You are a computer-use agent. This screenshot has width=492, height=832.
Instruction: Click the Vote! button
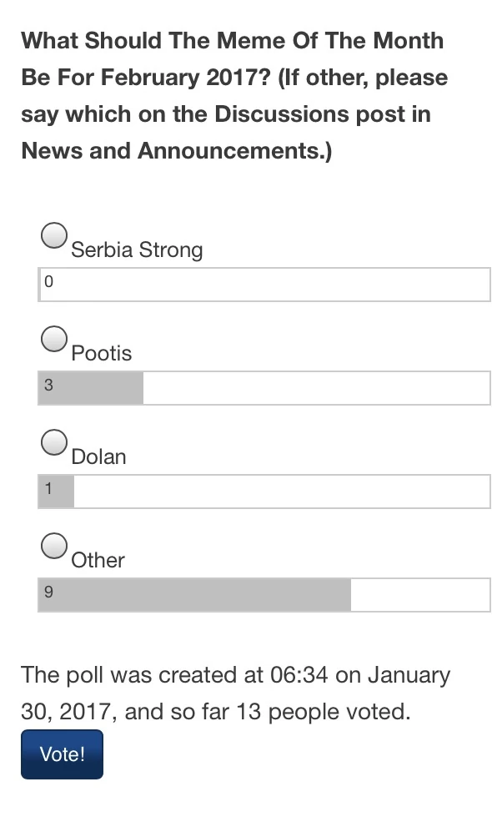62,754
